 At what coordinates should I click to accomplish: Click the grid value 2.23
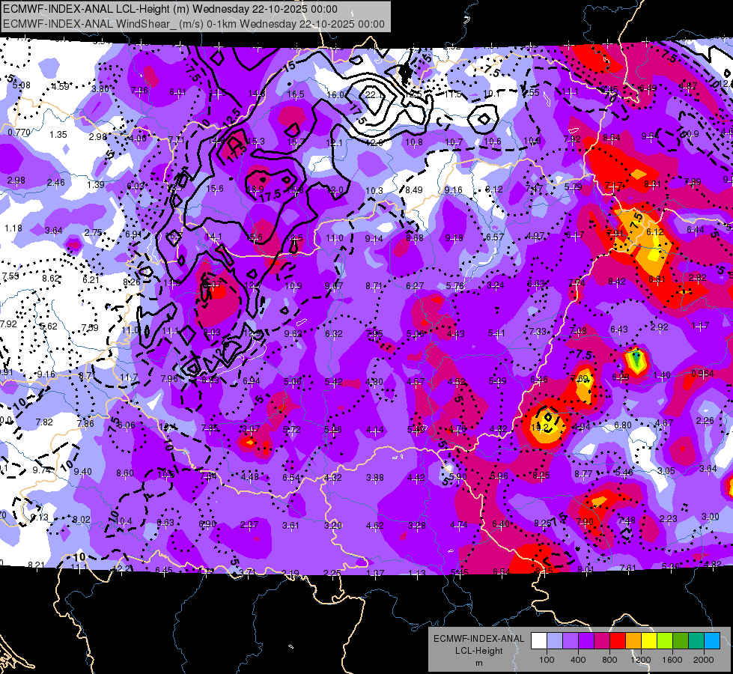[x=669, y=519]
